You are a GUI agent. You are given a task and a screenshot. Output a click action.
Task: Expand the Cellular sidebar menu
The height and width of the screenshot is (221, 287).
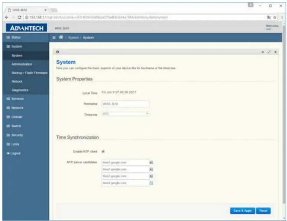(x=26, y=117)
